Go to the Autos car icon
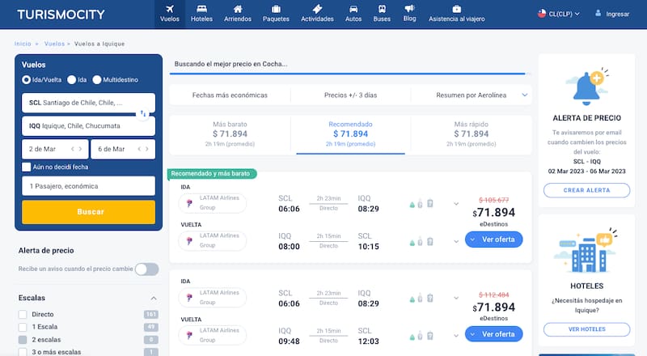Viewport: 647px width, 356px height. pyautogui.click(x=353, y=10)
